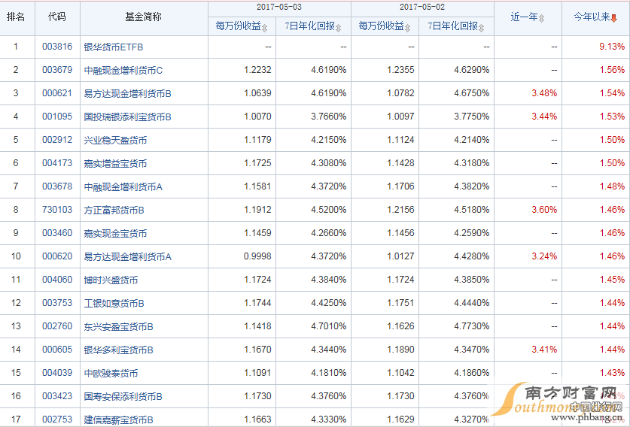
Task: Click the 代码 column header
Action: coord(56,17)
